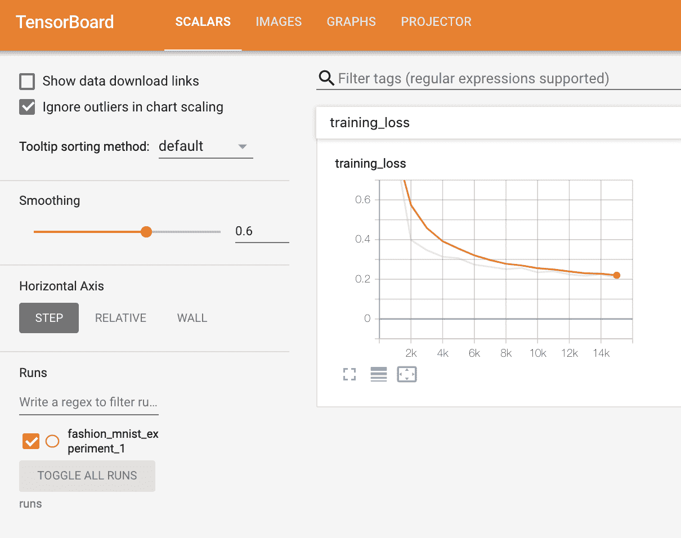This screenshot has height=538, width=681.
Task: Toggle y-axis log scale on the chart
Action: [378, 374]
